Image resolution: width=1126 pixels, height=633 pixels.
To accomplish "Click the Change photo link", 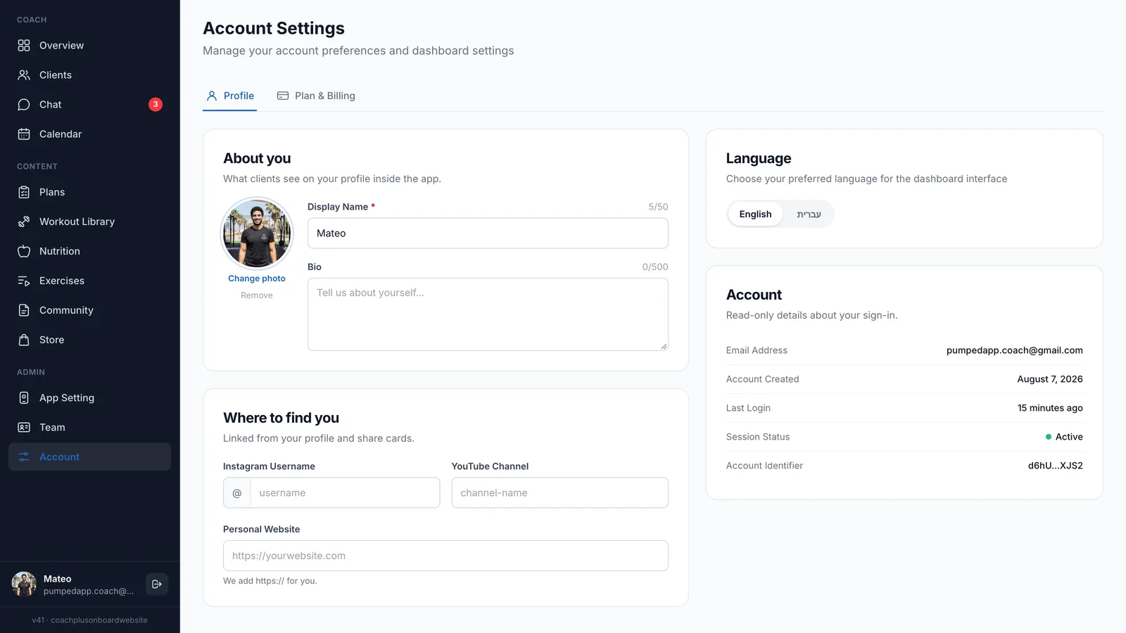I will [257, 279].
